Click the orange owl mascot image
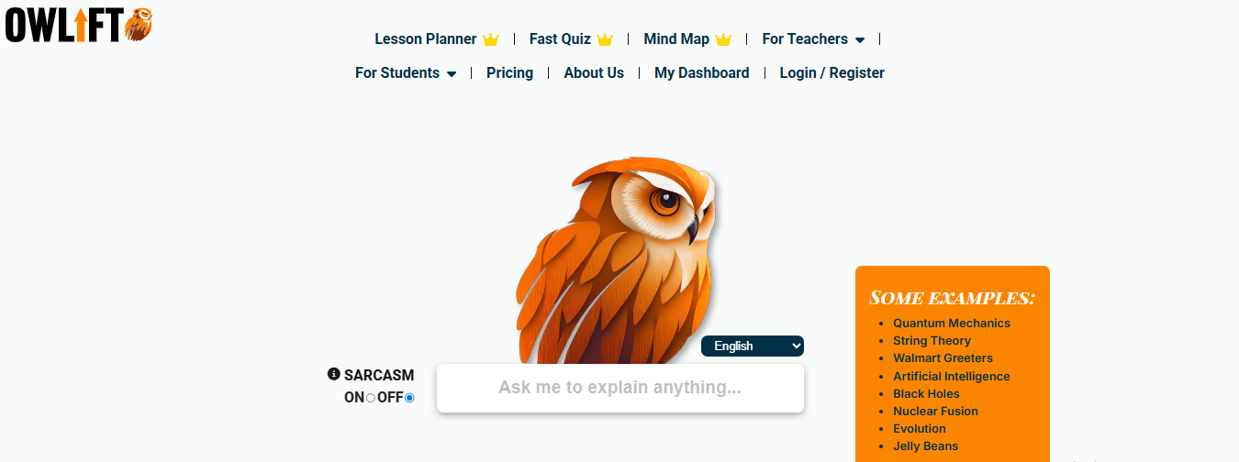Image resolution: width=1239 pixels, height=462 pixels. (615, 261)
